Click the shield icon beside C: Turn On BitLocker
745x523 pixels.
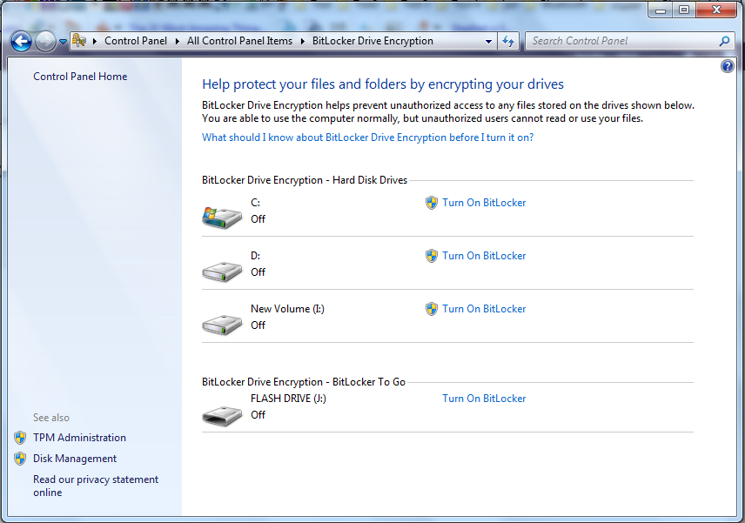pyautogui.click(x=432, y=203)
